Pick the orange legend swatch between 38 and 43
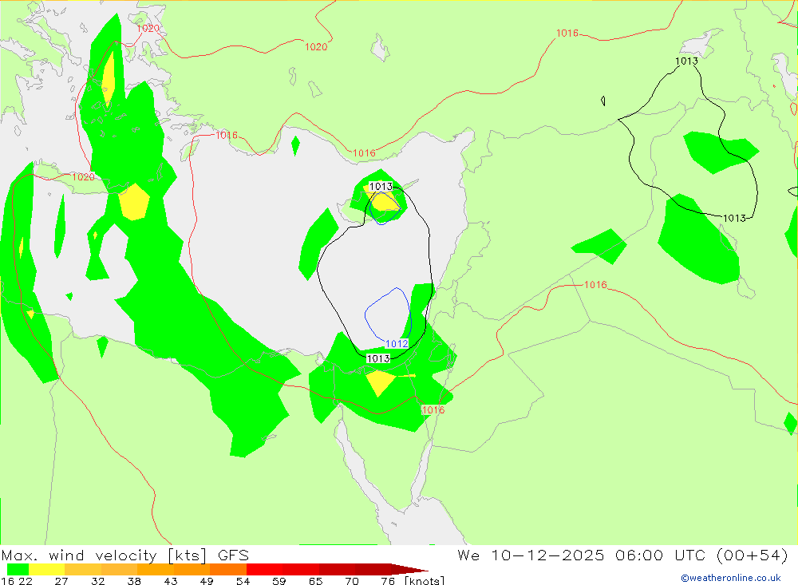This screenshot has width=798, height=585. 156,569
